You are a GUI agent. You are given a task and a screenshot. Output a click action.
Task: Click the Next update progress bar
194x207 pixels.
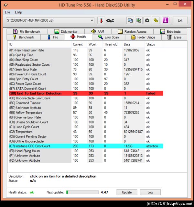[82, 192]
